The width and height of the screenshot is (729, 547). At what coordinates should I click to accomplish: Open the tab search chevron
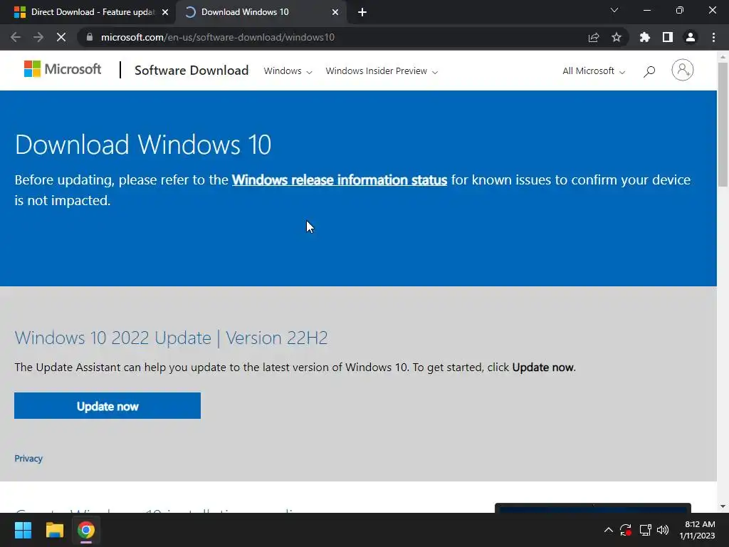point(614,10)
